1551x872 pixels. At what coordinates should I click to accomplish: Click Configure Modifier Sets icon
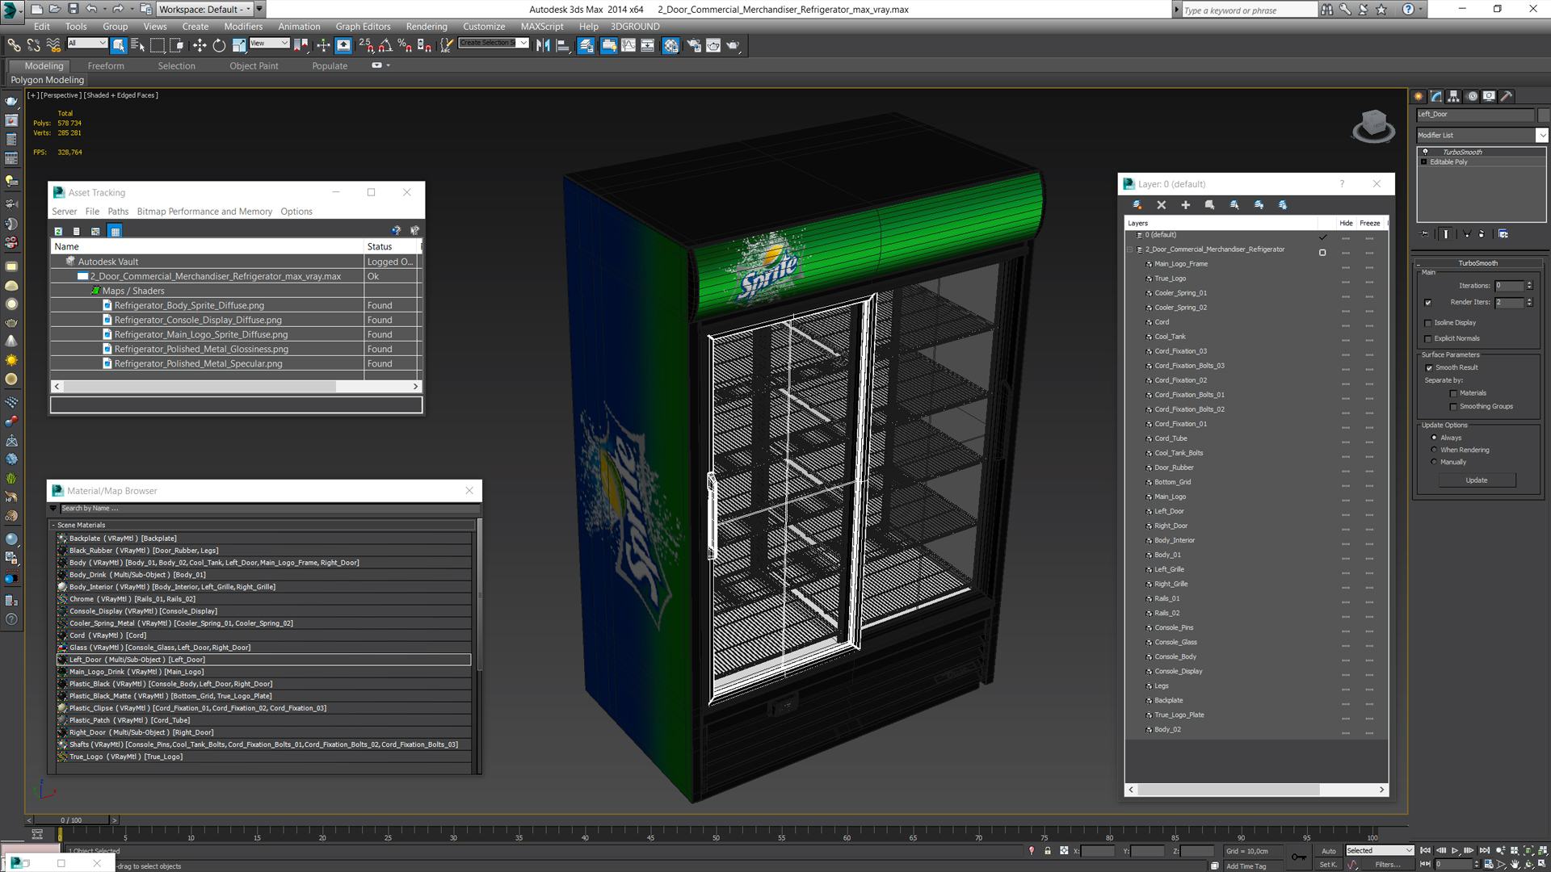(x=1503, y=234)
